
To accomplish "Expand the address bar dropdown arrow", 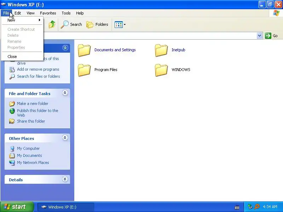I will click(x=259, y=36).
